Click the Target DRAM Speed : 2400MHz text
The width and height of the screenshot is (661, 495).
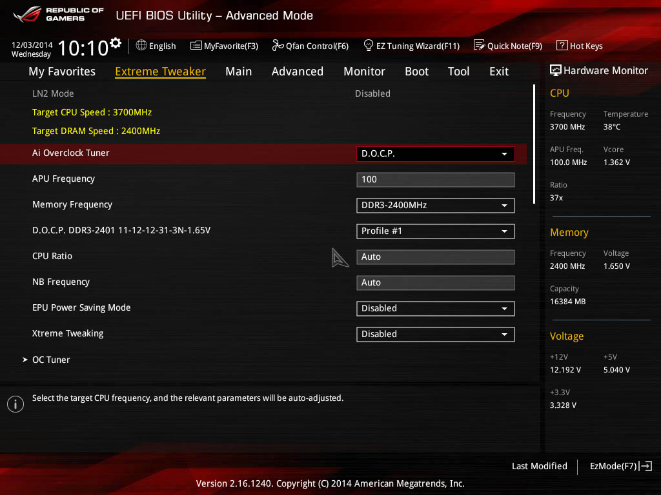click(96, 131)
